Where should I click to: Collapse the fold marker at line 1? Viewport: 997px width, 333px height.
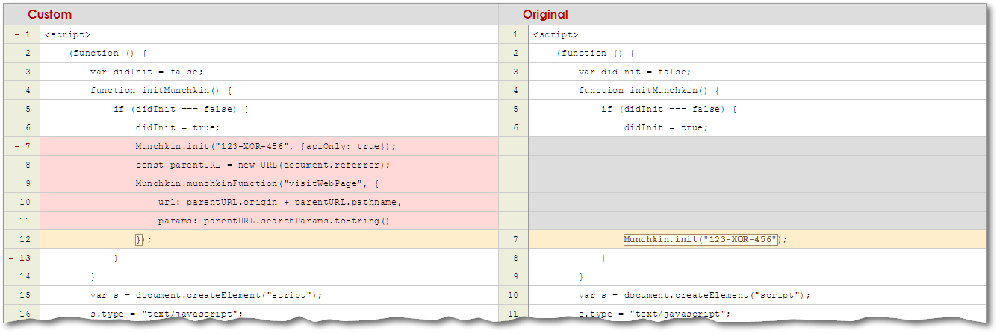16,34
